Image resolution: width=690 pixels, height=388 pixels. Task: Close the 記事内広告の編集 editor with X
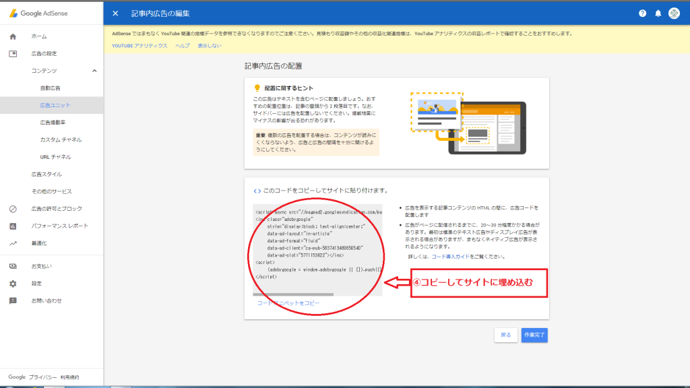[x=115, y=13]
